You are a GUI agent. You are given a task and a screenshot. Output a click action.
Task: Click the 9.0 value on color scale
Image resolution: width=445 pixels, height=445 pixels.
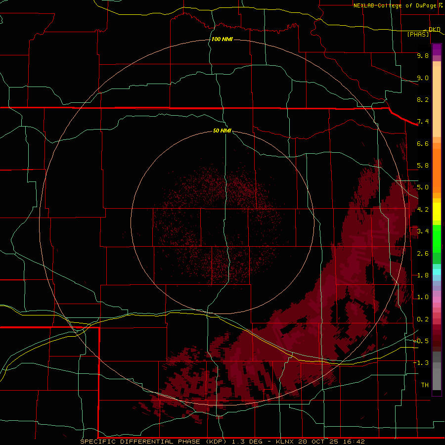423,78
